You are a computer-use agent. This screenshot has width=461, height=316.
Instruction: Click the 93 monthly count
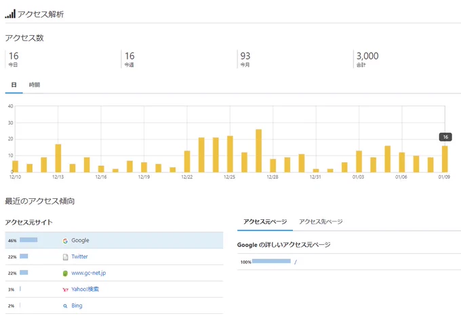[245, 55]
